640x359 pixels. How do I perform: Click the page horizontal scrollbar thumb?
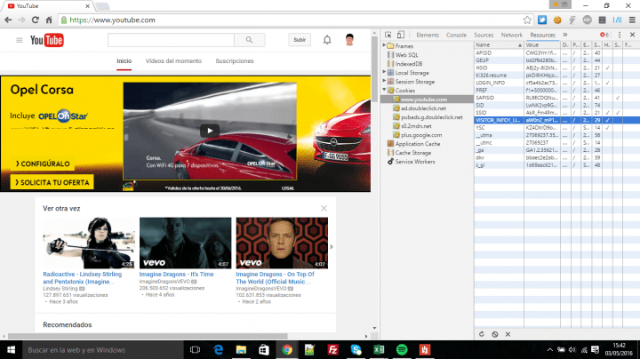coord(148,336)
